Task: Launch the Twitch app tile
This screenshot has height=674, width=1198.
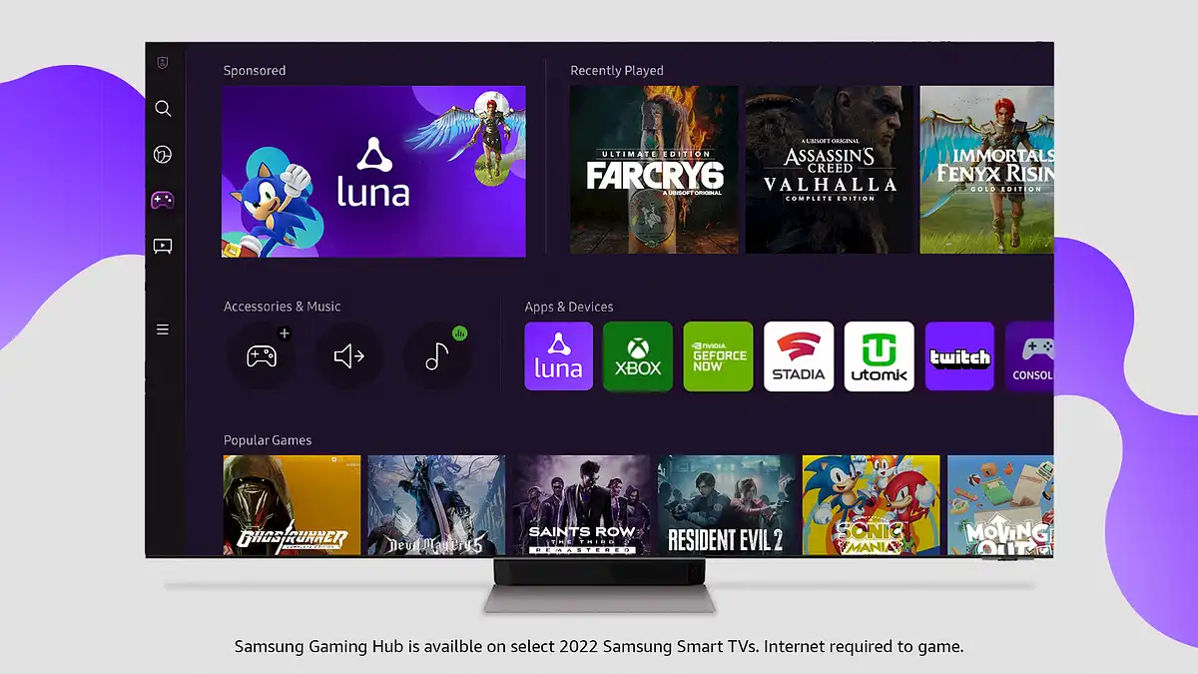Action: tap(959, 355)
